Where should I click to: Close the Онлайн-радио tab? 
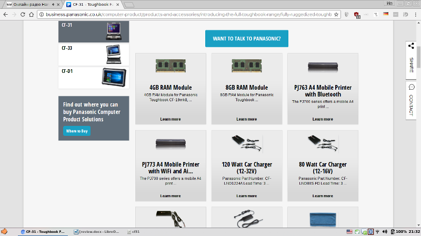point(58,5)
